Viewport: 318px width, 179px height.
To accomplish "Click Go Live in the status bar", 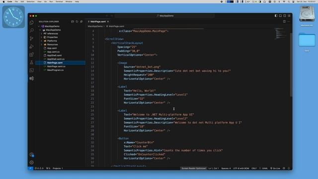I will click(x=275, y=168).
